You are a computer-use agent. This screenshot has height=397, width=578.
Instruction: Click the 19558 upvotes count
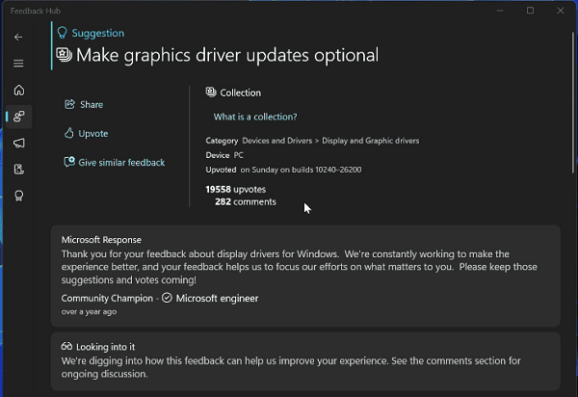236,189
